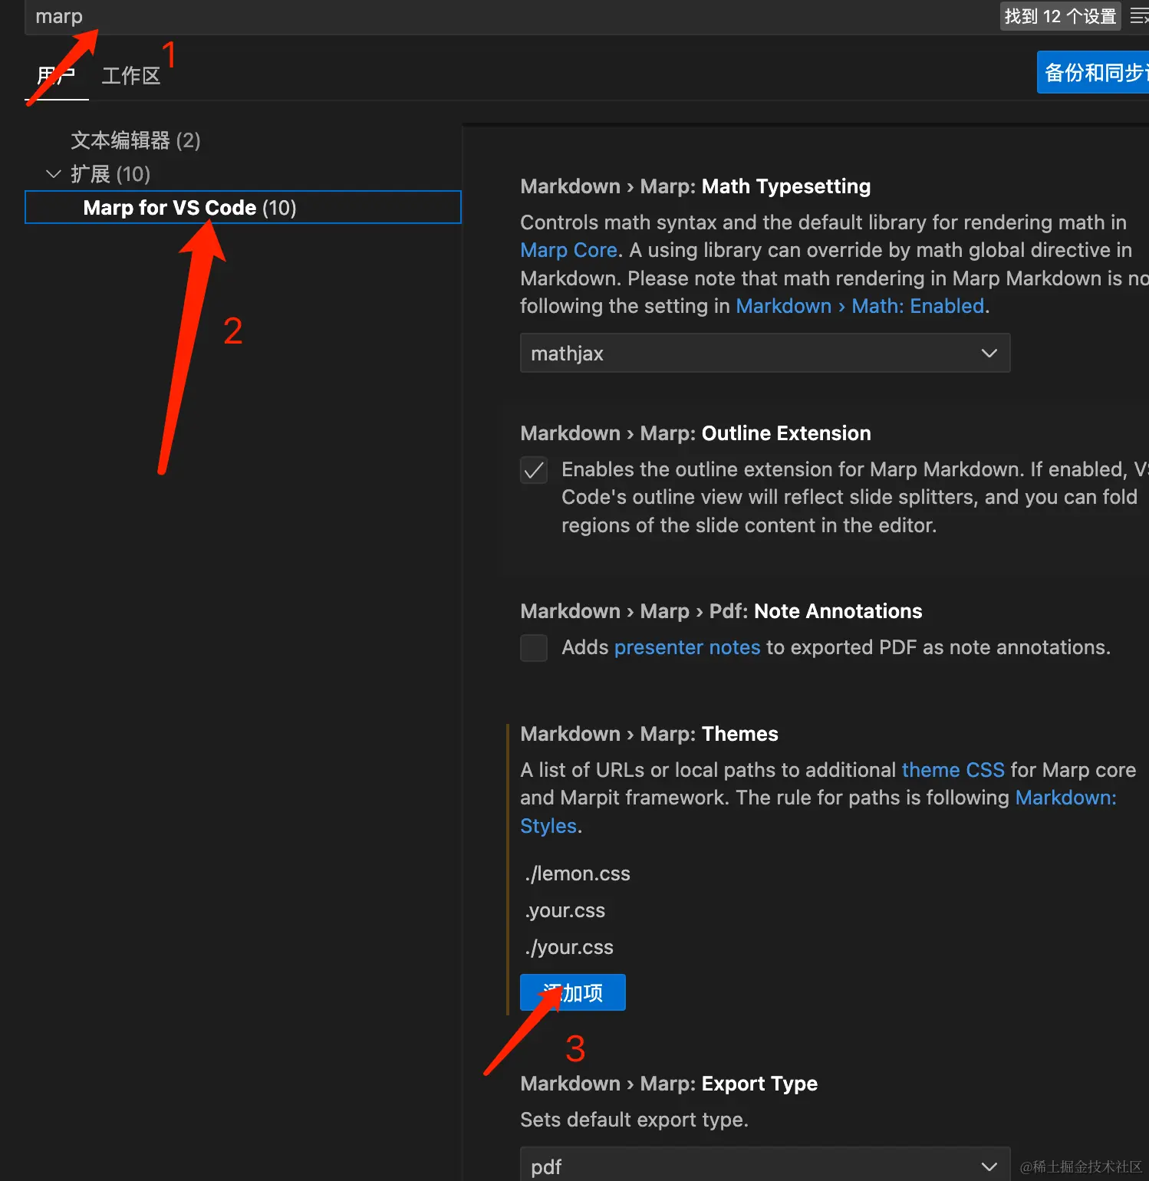
Task: Select the ./your.css theme entry
Action: (x=569, y=947)
